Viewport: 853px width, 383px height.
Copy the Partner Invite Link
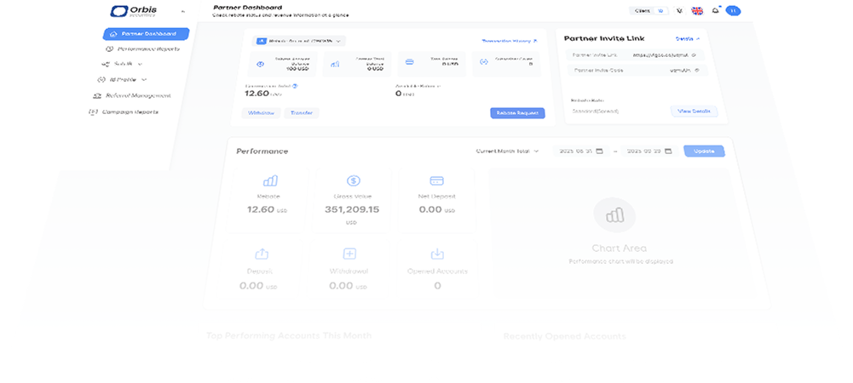pos(695,55)
